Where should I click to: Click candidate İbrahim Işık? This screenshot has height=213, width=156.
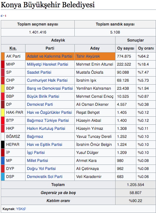[86, 80]
